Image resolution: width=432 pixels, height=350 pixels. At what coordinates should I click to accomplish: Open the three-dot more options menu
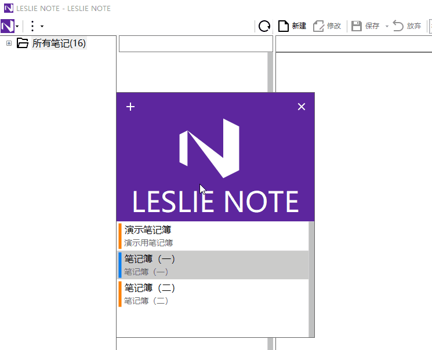(32, 26)
